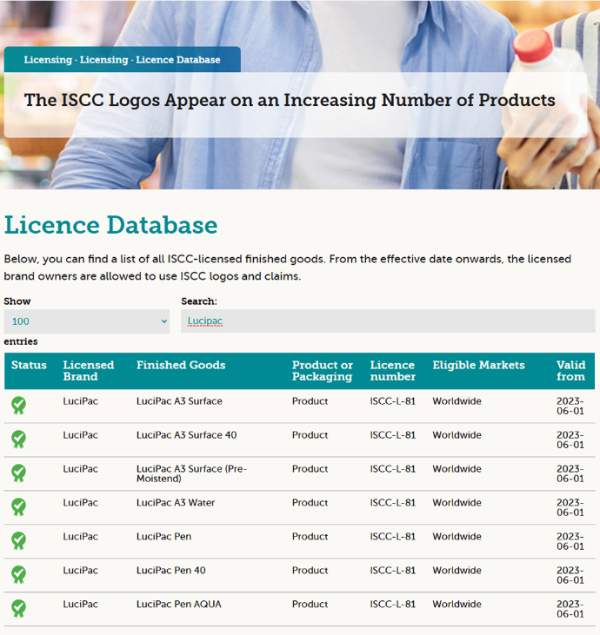Click '2023-06-01' date in LuciPac A3 Surface row

tap(570, 407)
